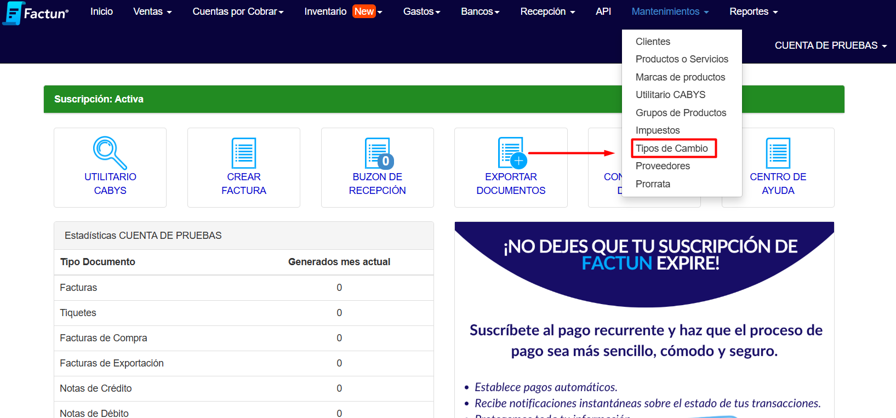Open the CUENTA DE PRUEBAS account dropdown
The width and height of the screenshot is (896, 418).
[x=831, y=45]
